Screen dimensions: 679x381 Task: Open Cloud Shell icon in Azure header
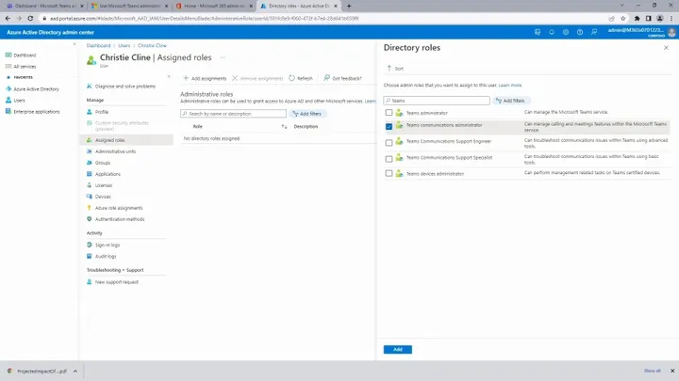pos(538,32)
